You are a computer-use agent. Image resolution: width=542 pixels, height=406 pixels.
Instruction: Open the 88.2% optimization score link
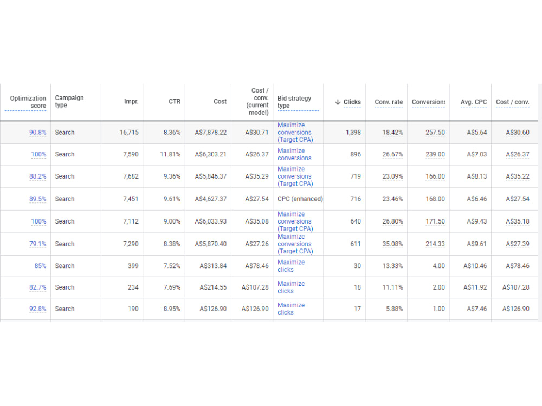tap(38, 176)
